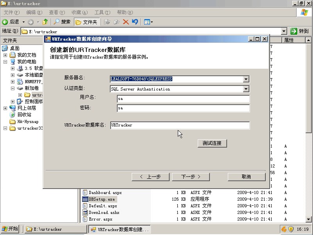Open the Search (搜索) toolbar button
Screen dimensions: 313x235
[62, 22]
